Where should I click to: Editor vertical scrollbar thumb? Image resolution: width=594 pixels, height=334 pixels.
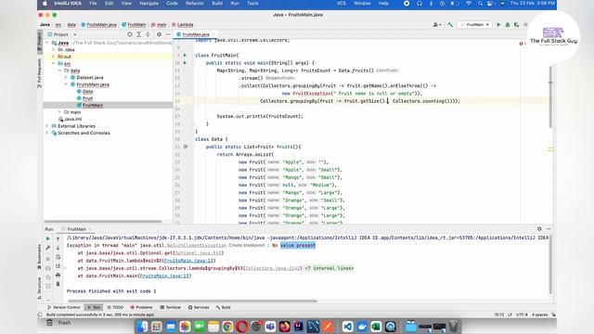[x=550, y=96]
